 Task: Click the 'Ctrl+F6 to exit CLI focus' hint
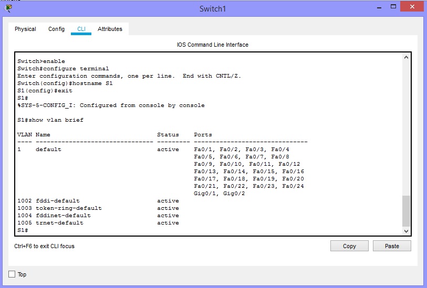pos(44,246)
